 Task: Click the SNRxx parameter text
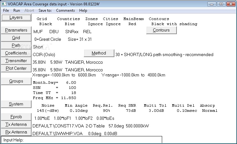[x=72, y=32]
